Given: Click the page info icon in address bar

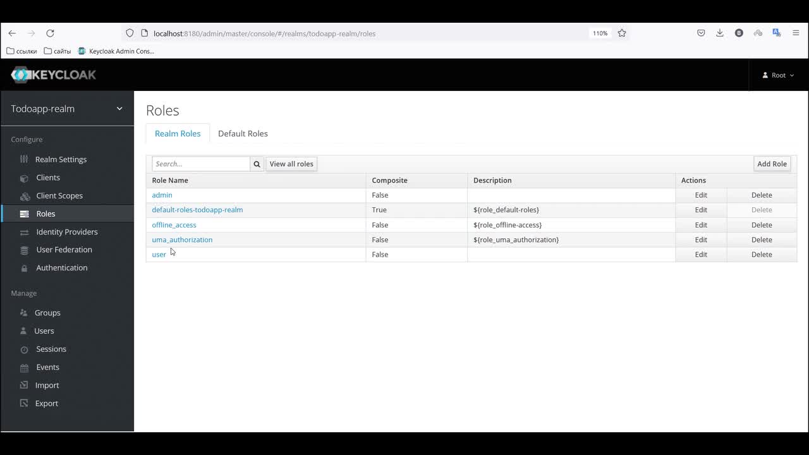Looking at the screenshot, I should [144, 33].
